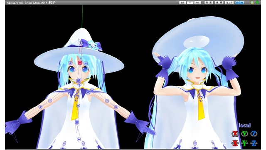Select the square bone right of the red marker
The width and height of the screenshot is (266, 150).
point(86,63)
